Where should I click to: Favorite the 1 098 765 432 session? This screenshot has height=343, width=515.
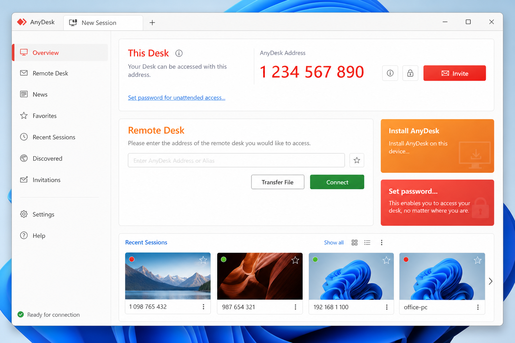coord(203,260)
